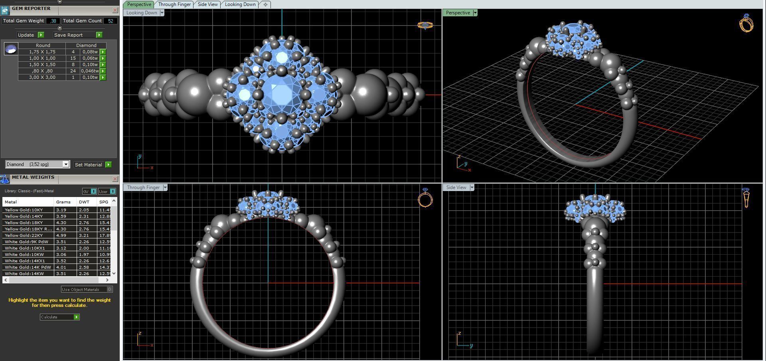Viewport: 766px width, 361px height.
Task: Click green arrow for 1,50 X 1,50 row
Action: [103, 64]
